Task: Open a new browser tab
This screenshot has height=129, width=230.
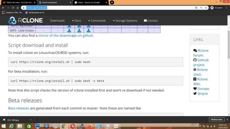Action: (x=112, y=3)
